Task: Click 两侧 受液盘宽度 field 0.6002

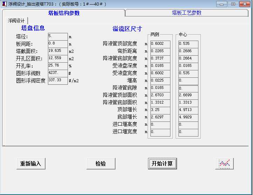Action: click(160, 74)
